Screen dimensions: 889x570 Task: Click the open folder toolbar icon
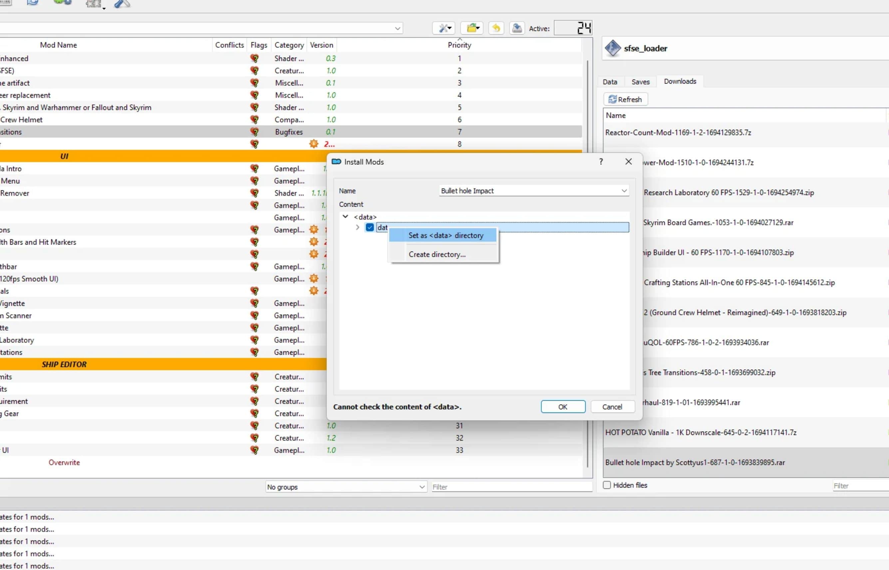click(472, 28)
